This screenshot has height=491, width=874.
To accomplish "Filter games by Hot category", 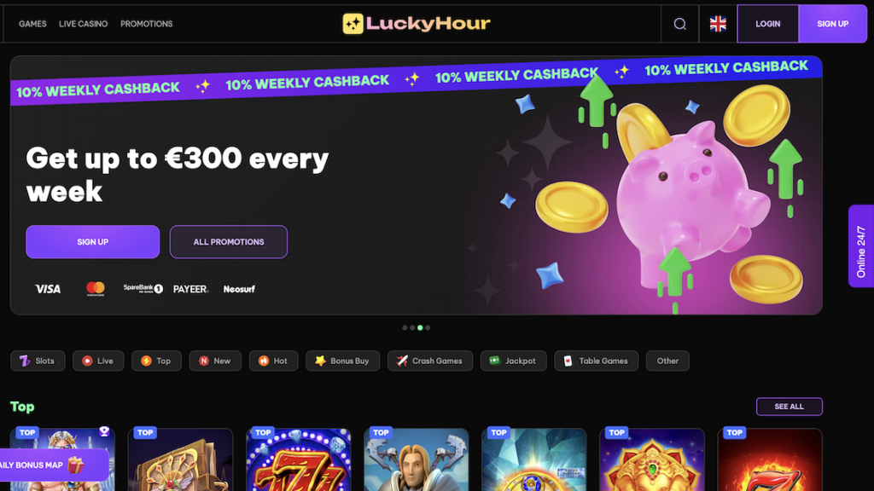I will [x=273, y=361].
